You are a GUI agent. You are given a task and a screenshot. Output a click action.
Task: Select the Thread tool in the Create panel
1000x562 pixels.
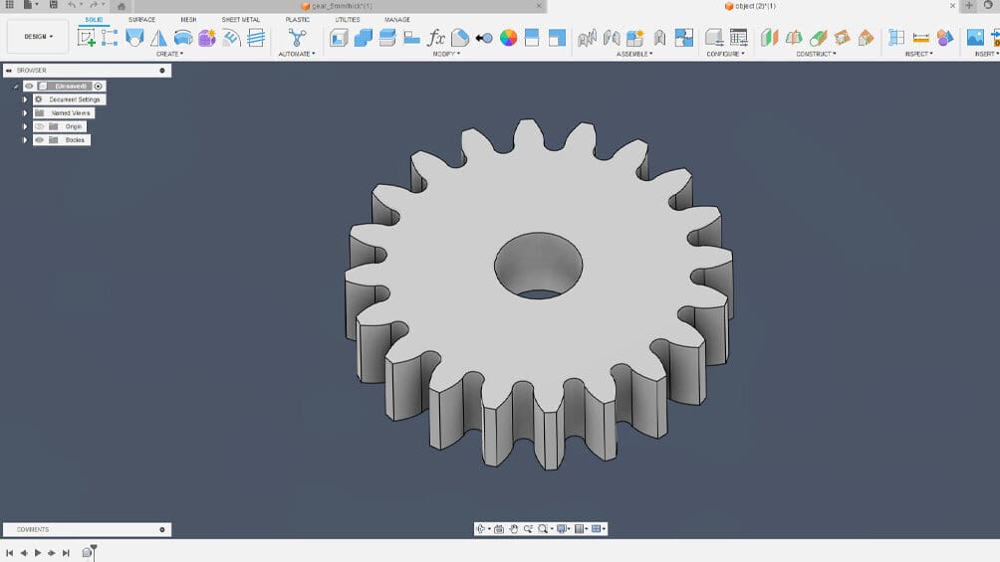(256, 38)
